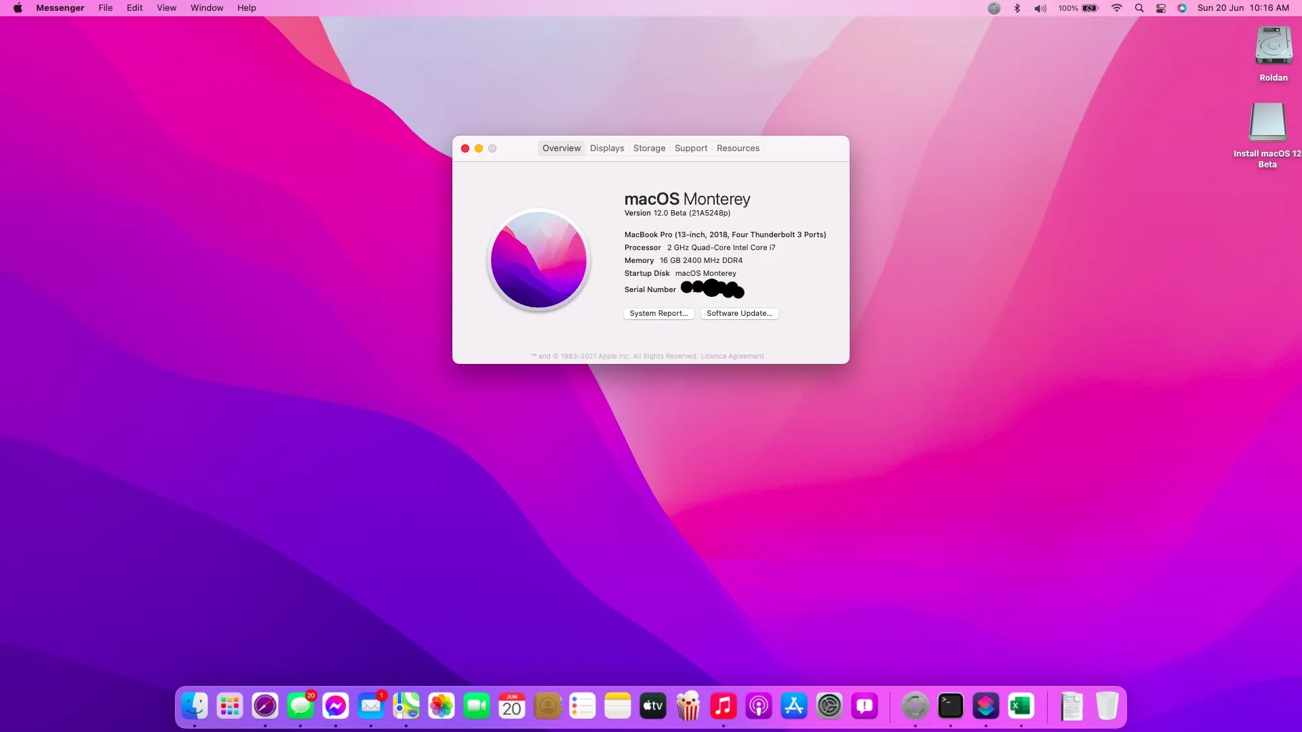Image resolution: width=1302 pixels, height=732 pixels.
Task: Switch to the Storage tab
Action: (649, 148)
